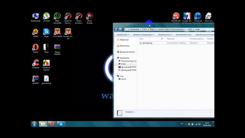Select the Advanced SystemCare desktop icon

pos(198,17)
